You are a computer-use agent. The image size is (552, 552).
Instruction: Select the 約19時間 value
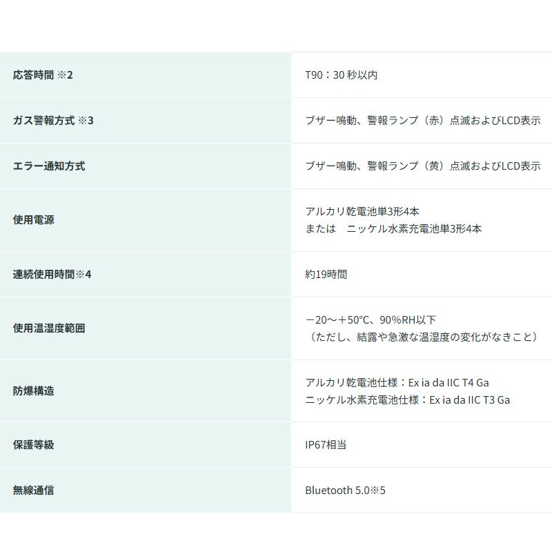326,274
